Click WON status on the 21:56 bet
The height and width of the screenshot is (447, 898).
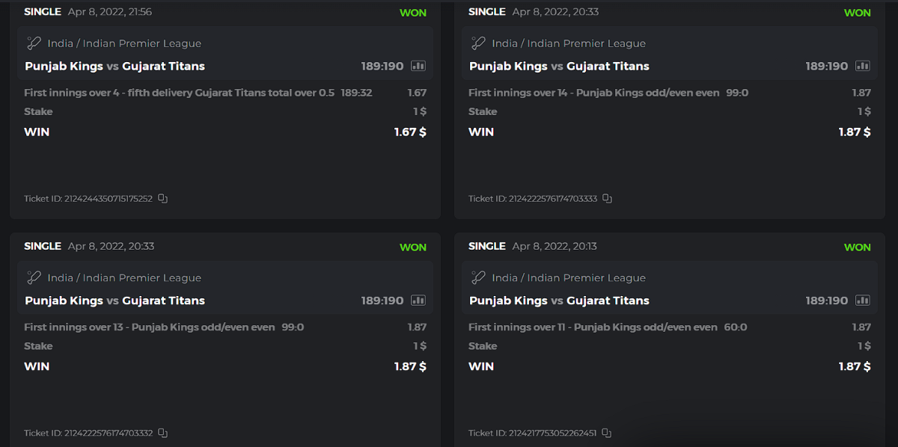[413, 13]
